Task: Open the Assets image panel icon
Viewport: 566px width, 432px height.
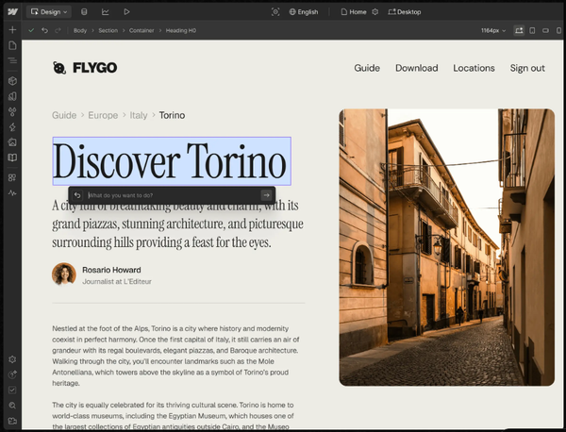Action: tap(12, 142)
